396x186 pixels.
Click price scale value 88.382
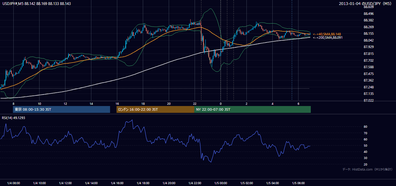coord(368,20)
